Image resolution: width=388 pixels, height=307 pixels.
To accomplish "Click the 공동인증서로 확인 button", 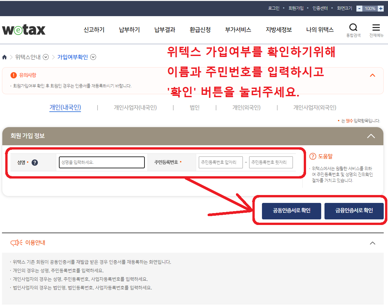I will (x=292, y=211).
